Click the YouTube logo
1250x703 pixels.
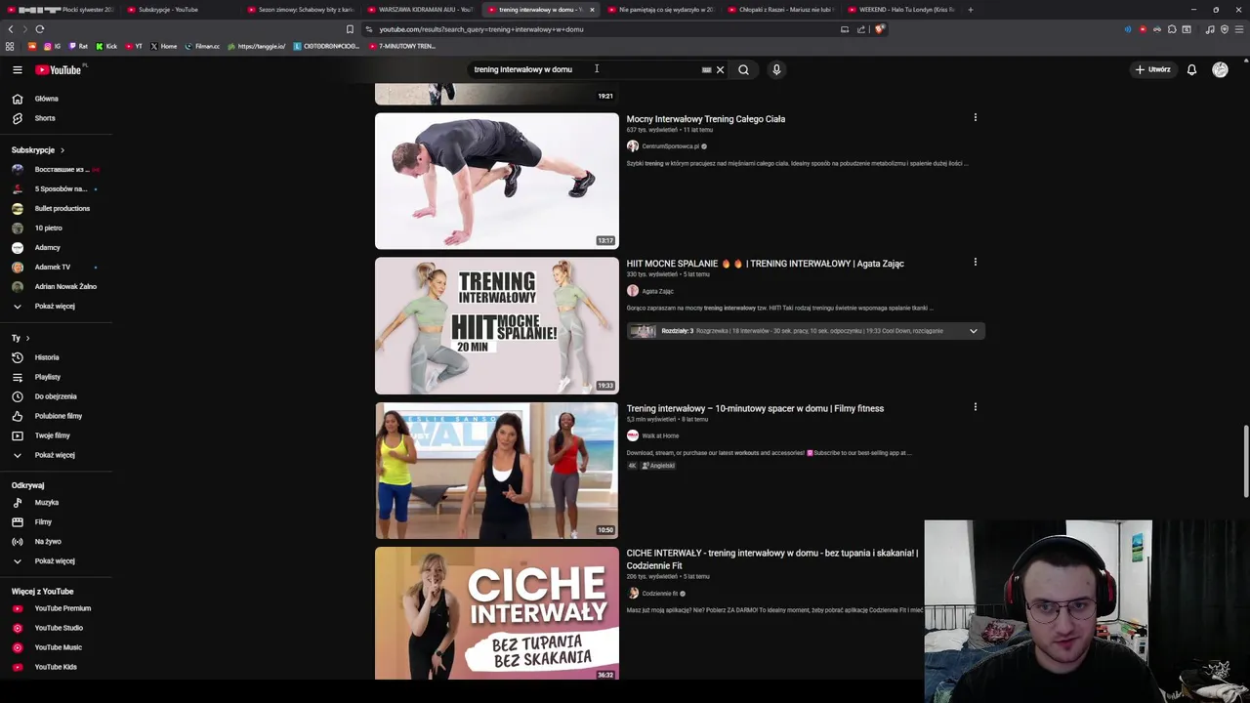pyautogui.click(x=59, y=69)
